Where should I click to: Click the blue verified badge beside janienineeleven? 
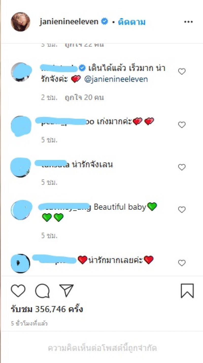(104, 22)
